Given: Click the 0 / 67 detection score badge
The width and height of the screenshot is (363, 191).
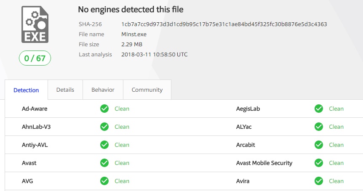Looking at the screenshot, I should 35,58.
